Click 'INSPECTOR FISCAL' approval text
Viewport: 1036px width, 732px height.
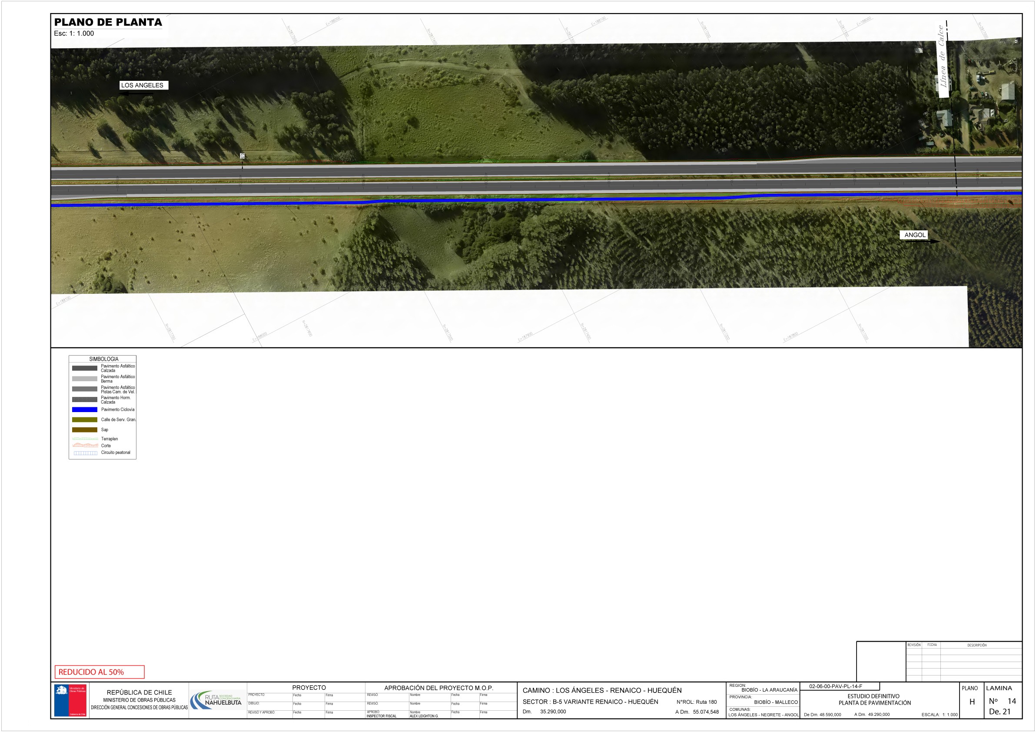[x=381, y=716]
